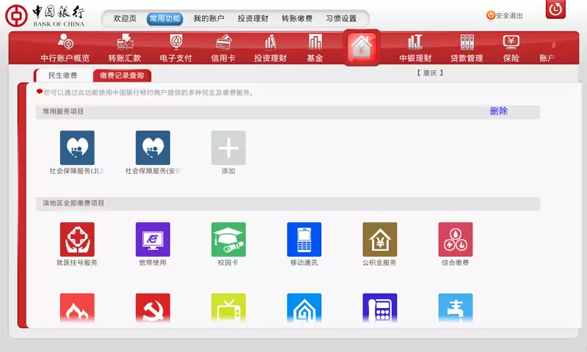Open 公积金服务 housing fund icon

click(379, 240)
